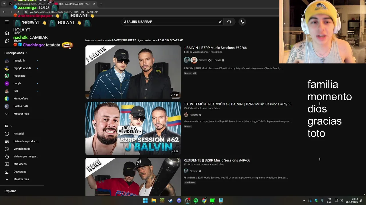Search instead for J BALBIN BIZARRAP link
The height and width of the screenshot is (205, 366).
170,40
